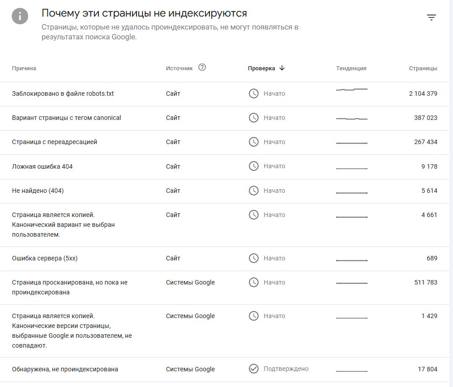Click the Страницы column header

coord(423,68)
